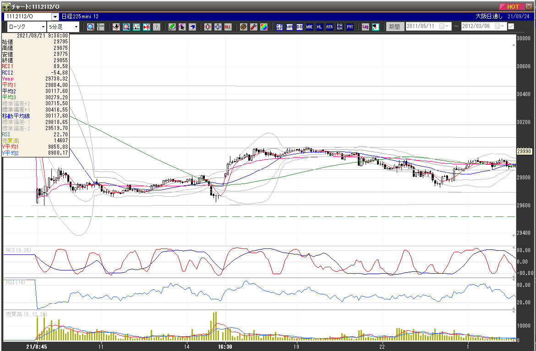Screen dimensions: 536x351
Task: Click the 移動平均線 row in data panel
Action: (x=35, y=116)
